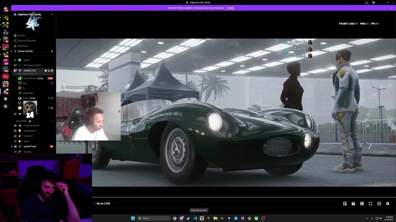Open the server icon with 164 badge
Viewport: 396px width, 222px height.
click(5, 62)
